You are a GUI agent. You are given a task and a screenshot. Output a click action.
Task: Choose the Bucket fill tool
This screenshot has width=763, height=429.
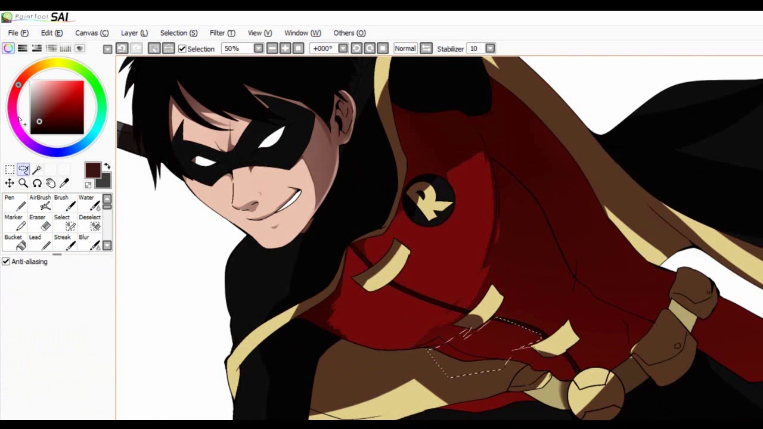tap(15, 243)
